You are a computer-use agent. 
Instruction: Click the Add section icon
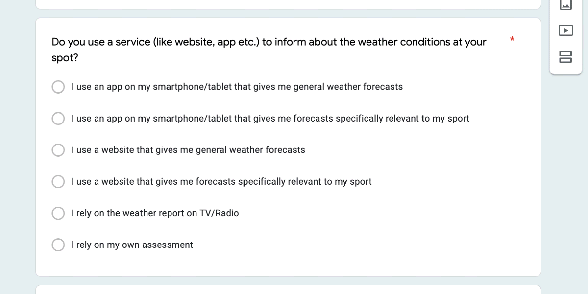565,56
